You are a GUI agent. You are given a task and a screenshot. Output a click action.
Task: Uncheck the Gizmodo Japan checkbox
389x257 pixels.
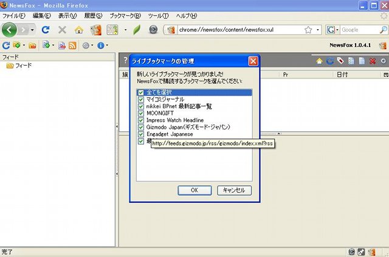click(x=141, y=127)
